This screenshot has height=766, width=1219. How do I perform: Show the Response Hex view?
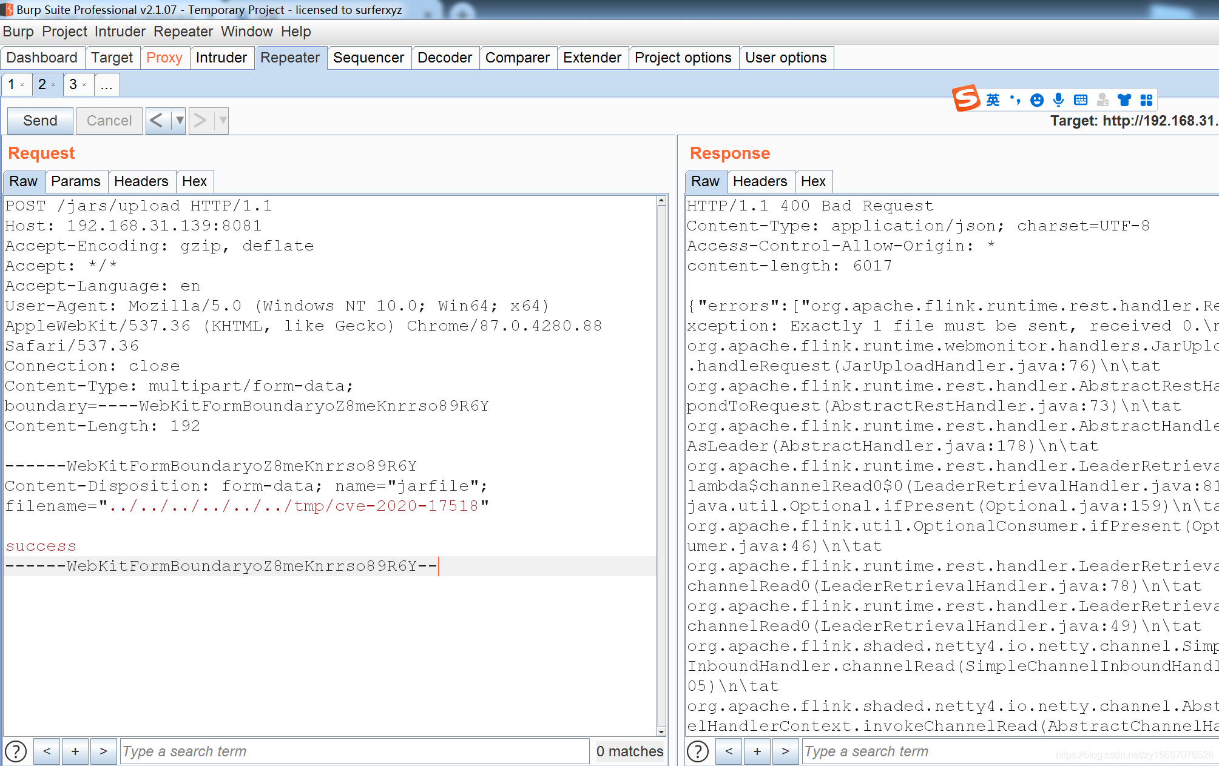coord(813,181)
